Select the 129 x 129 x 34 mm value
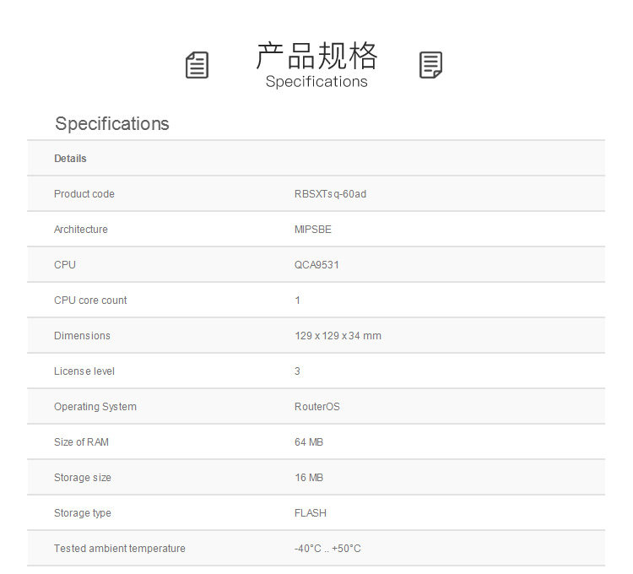This screenshot has width=633, height=574. (338, 336)
